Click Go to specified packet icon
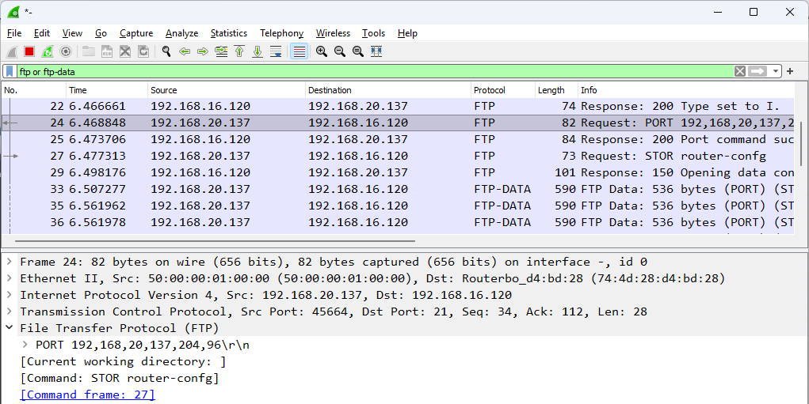This screenshot has width=809, height=404. [x=221, y=51]
